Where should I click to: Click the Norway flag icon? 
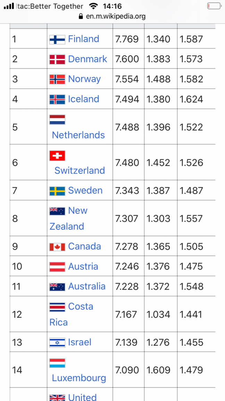click(57, 79)
